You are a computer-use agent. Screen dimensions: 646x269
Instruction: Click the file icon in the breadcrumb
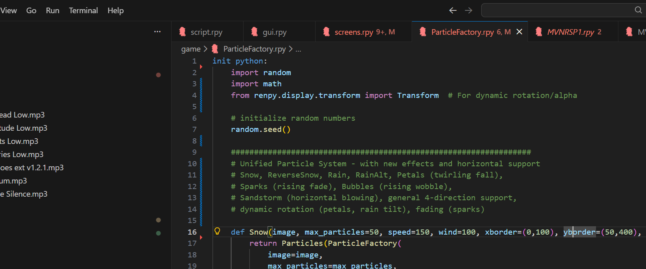[215, 49]
